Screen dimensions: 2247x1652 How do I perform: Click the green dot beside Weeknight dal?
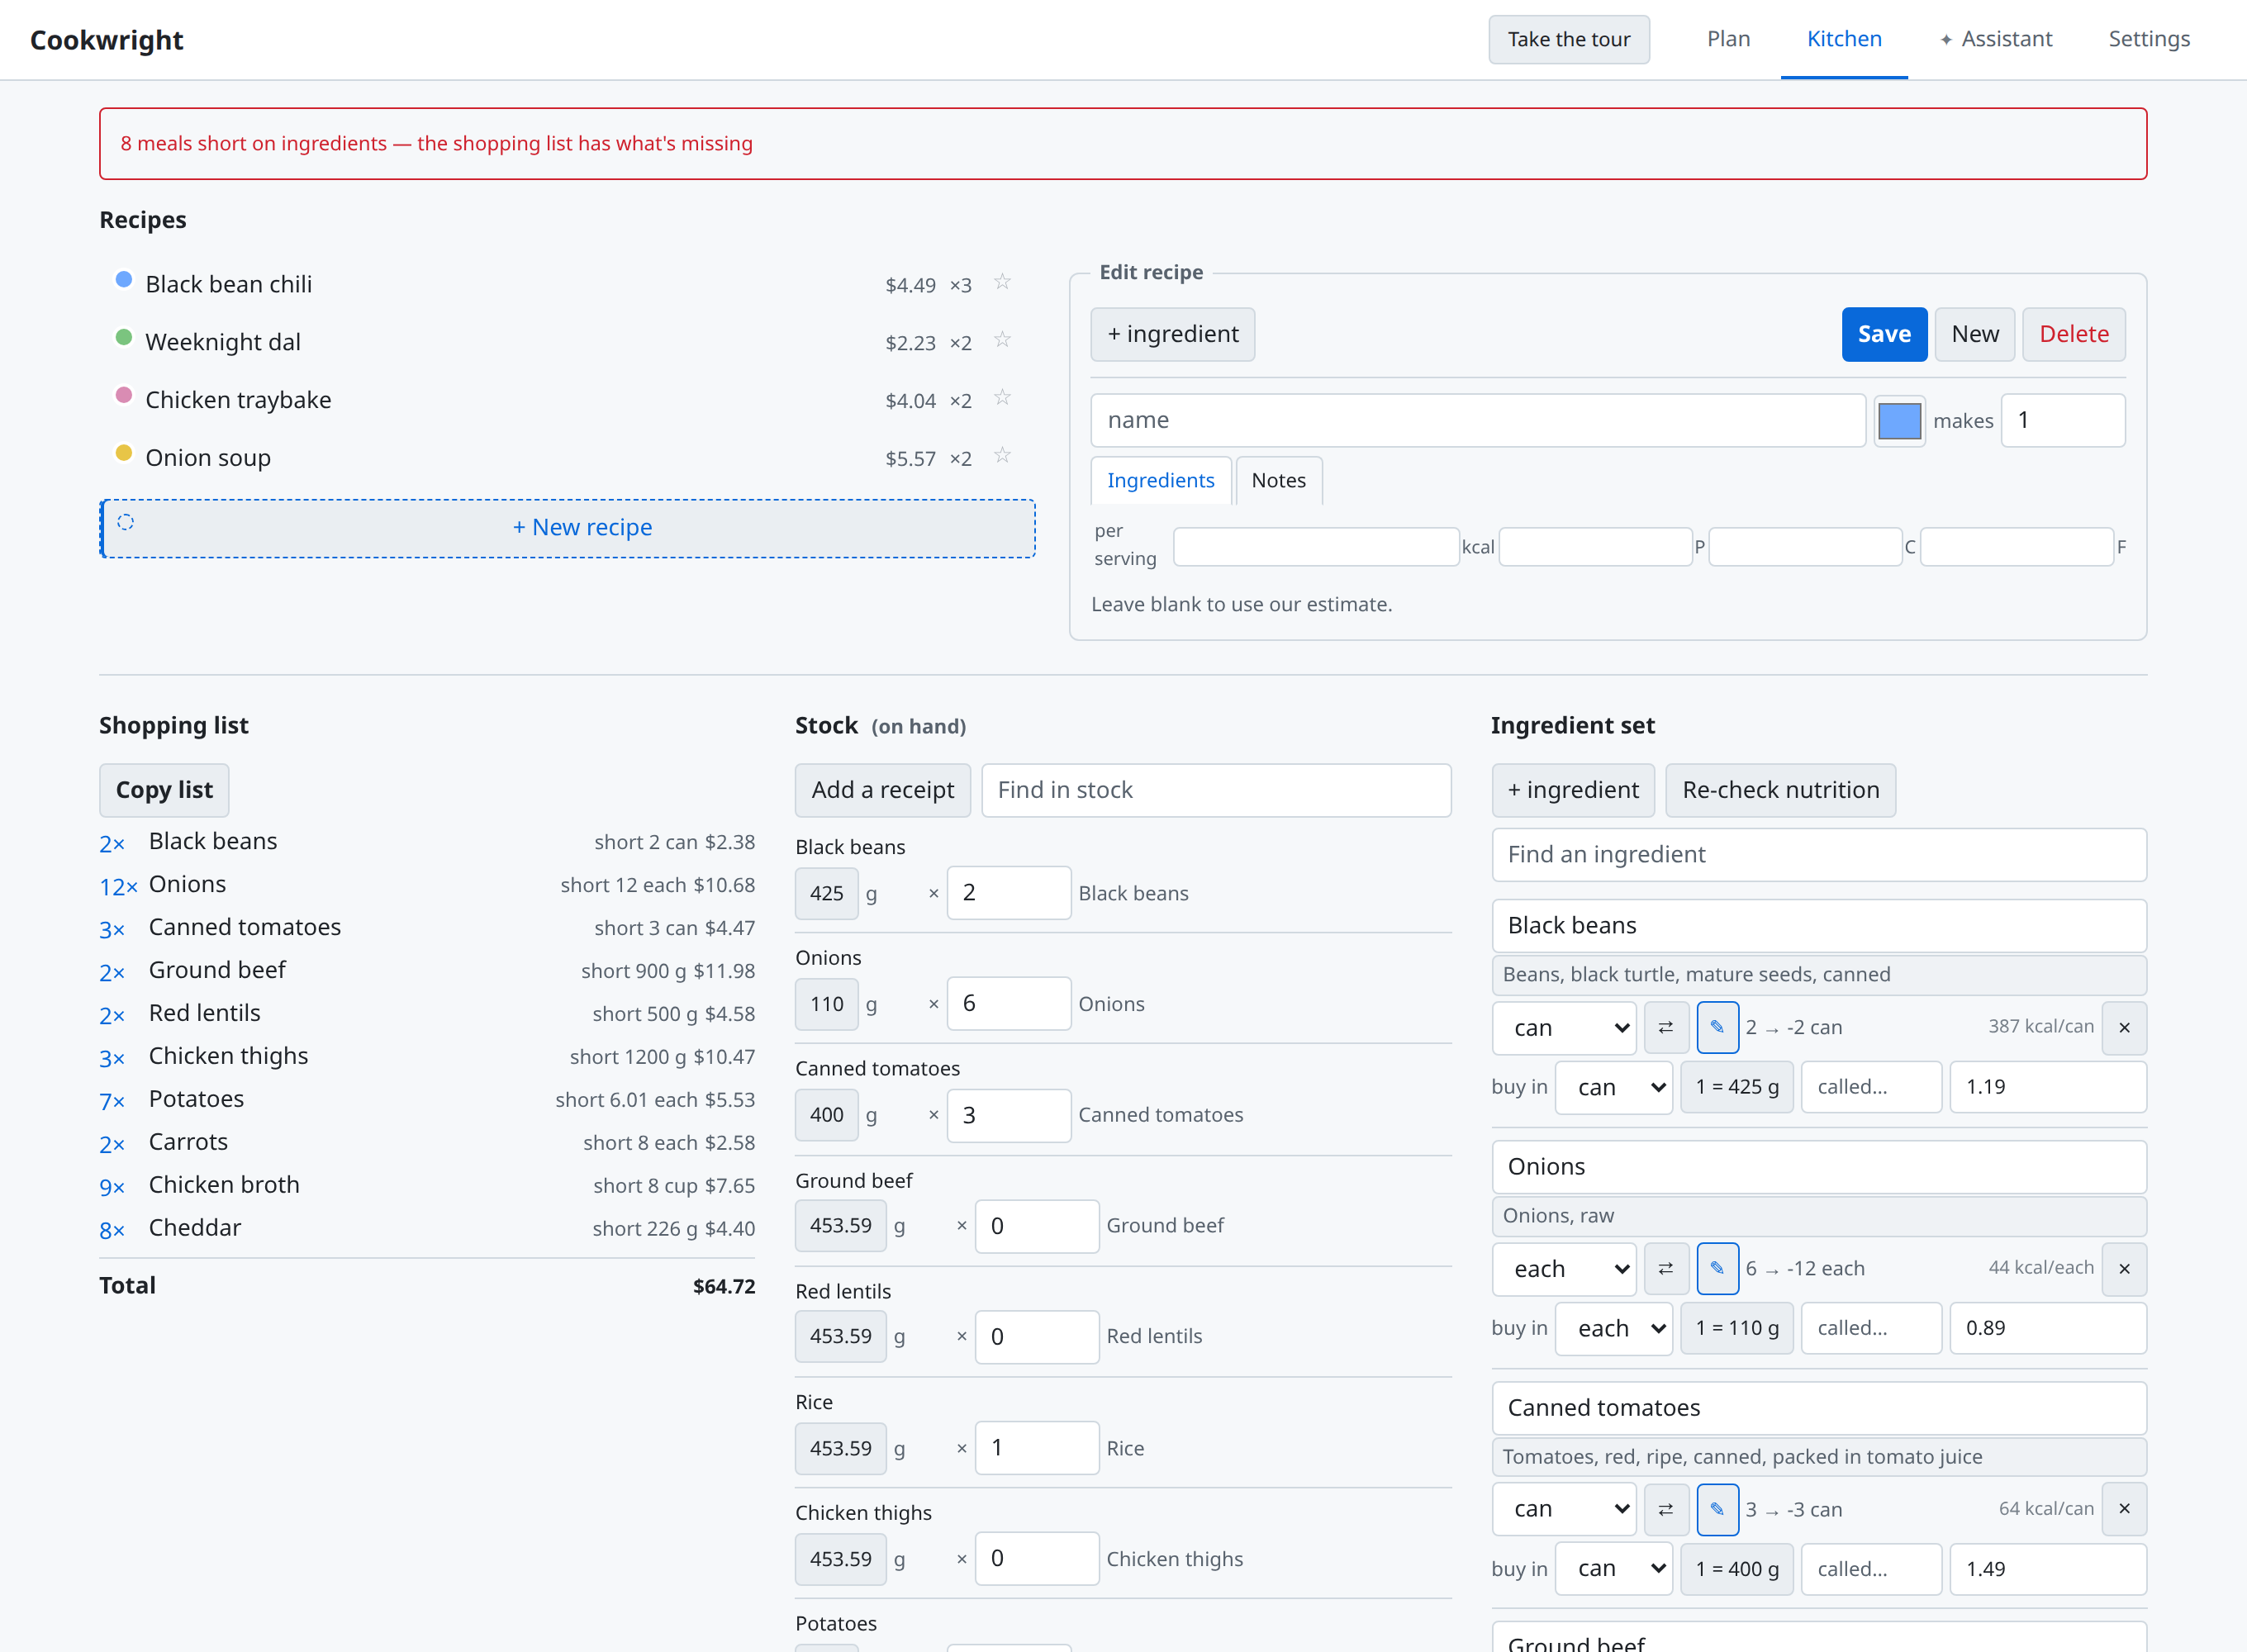click(x=124, y=337)
